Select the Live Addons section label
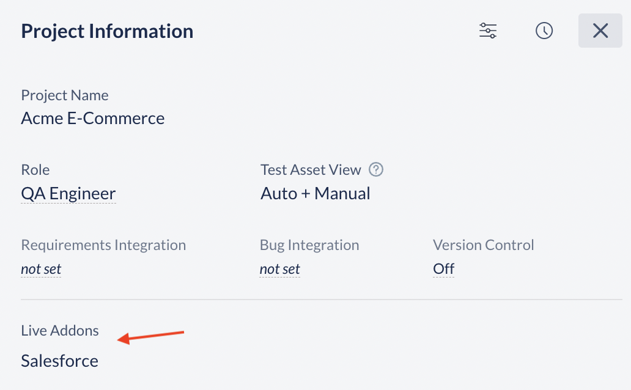Screen dimensions: 631x390 [x=59, y=330]
